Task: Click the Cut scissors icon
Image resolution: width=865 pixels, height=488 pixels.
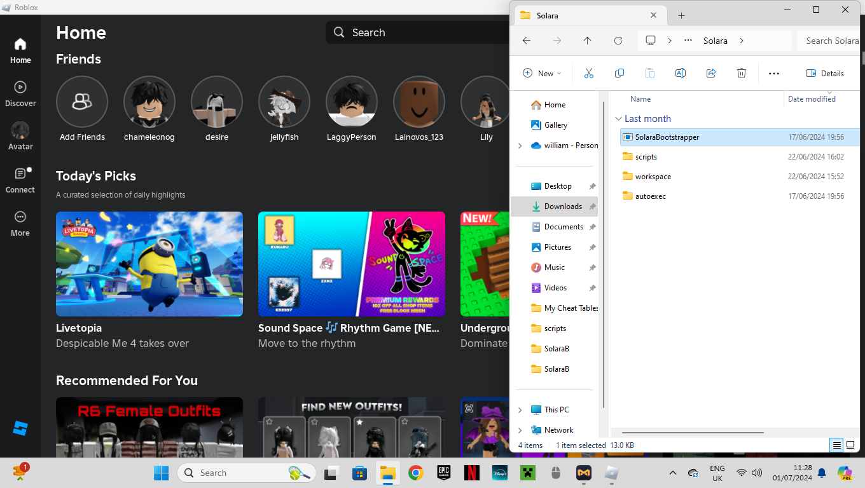Action: 588,73
